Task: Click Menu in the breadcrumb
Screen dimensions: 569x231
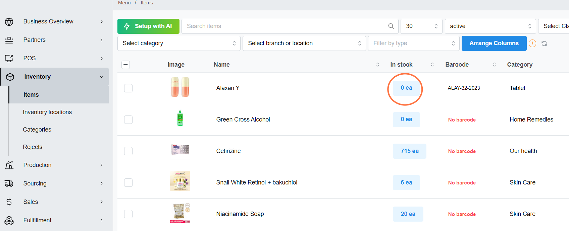Action: point(124,3)
